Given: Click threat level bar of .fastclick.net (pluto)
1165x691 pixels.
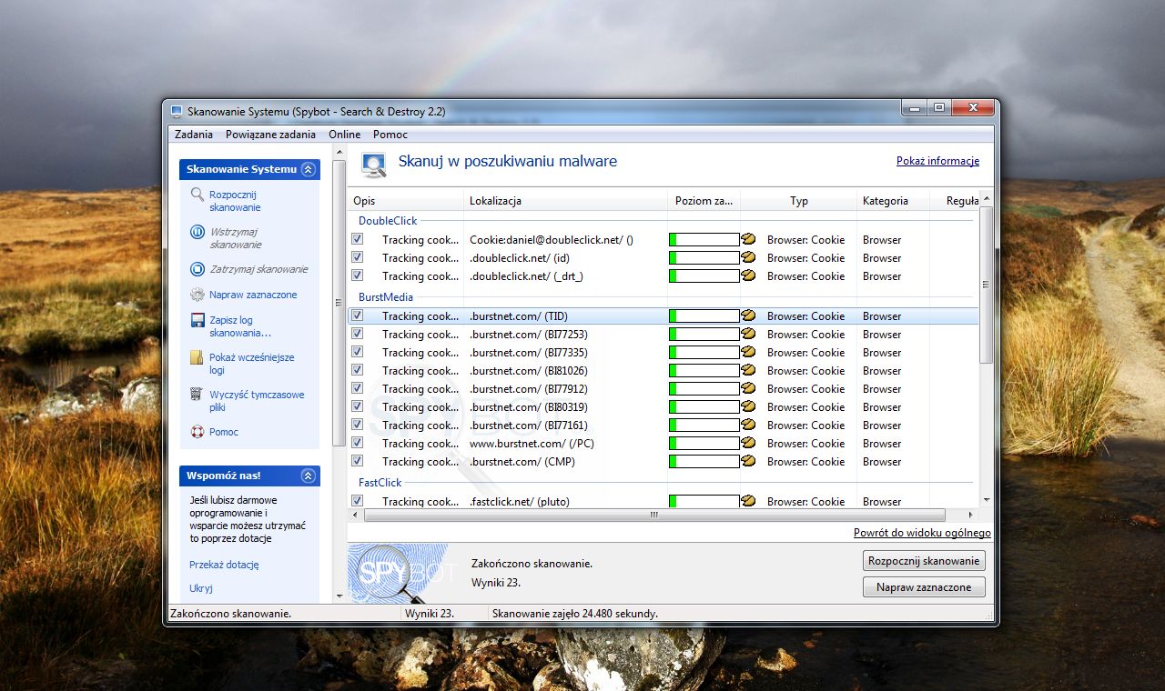Looking at the screenshot, I should point(704,501).
